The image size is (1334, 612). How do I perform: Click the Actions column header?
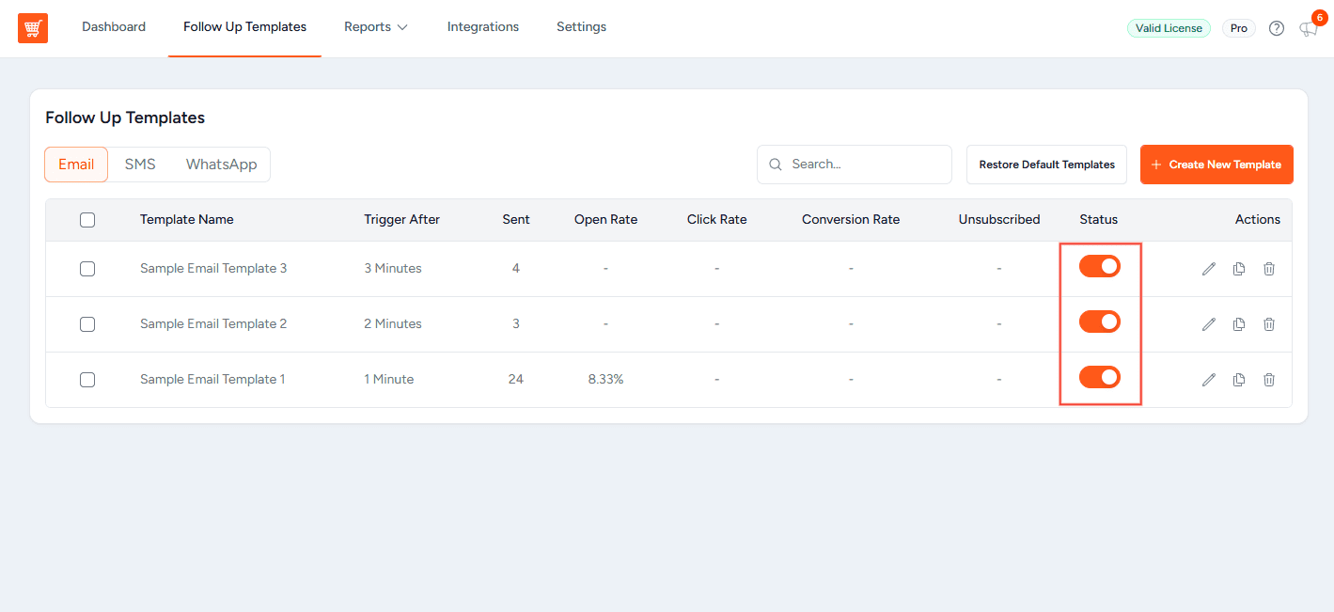1258,220
